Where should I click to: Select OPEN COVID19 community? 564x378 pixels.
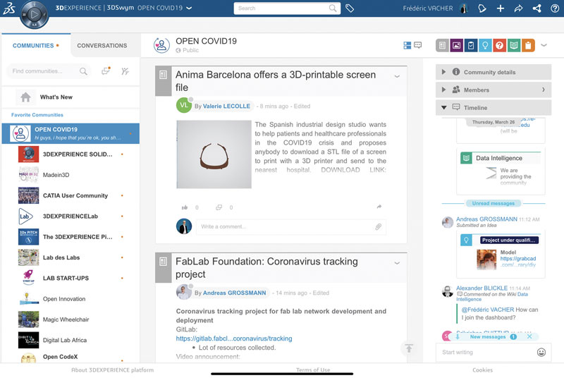(x=70, y=133)
